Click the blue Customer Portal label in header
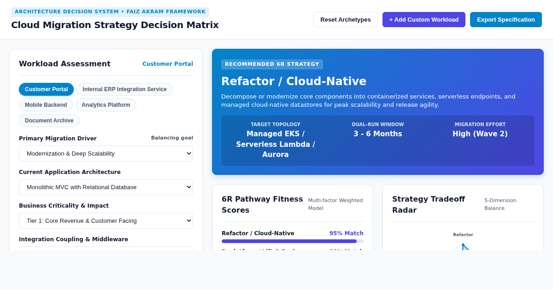Image resolution: width=553 pixels, height=290 pixels. (168, 64)
